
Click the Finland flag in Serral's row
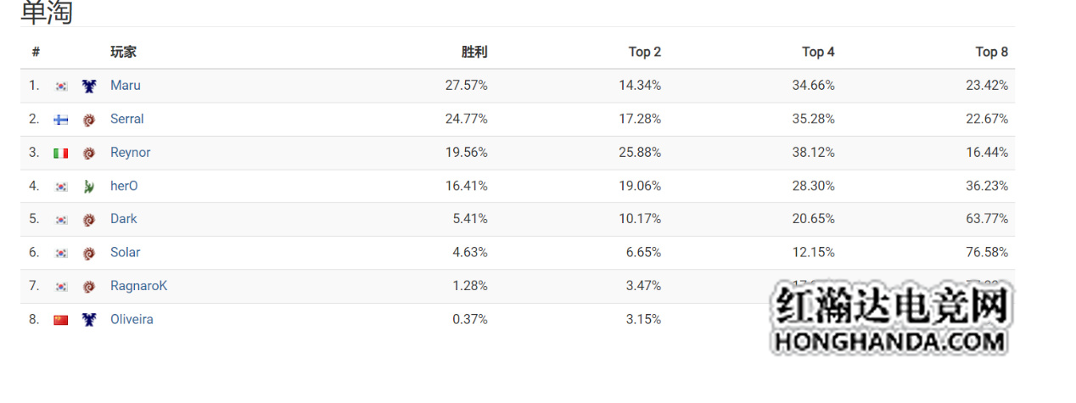61,120
